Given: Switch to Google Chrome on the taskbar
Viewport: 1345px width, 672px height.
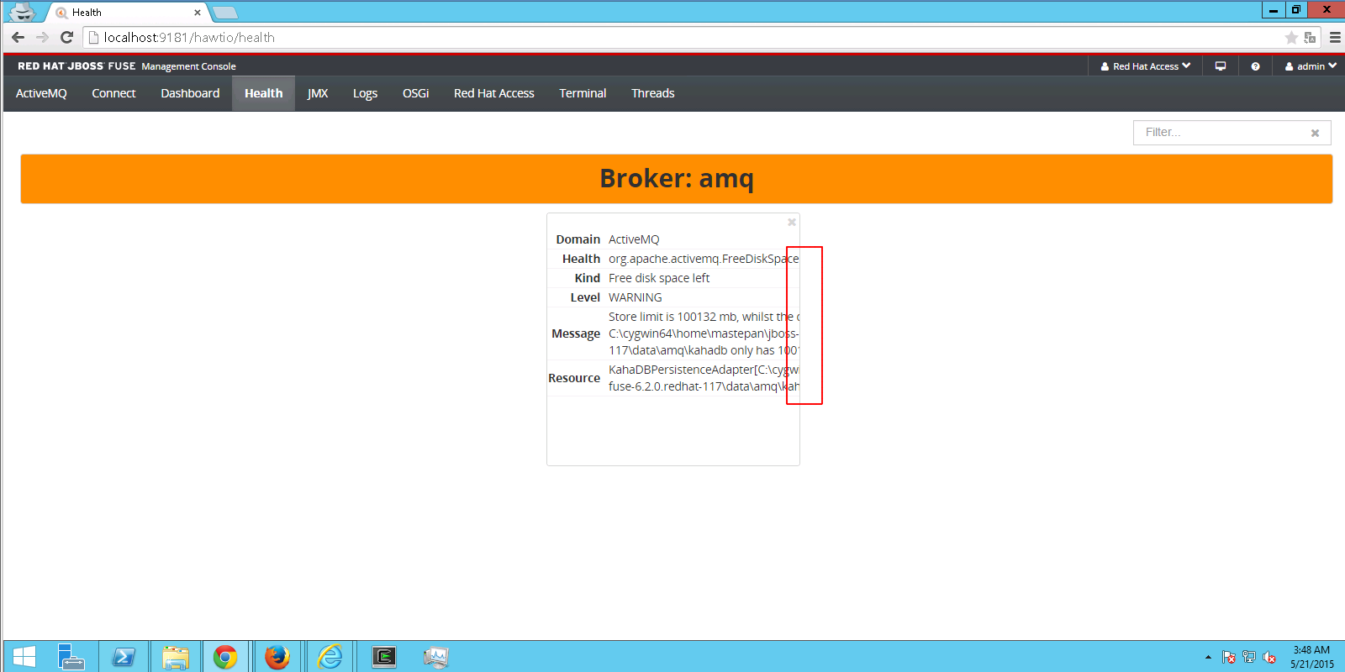Looking at the screenshot, I should 225,657.
